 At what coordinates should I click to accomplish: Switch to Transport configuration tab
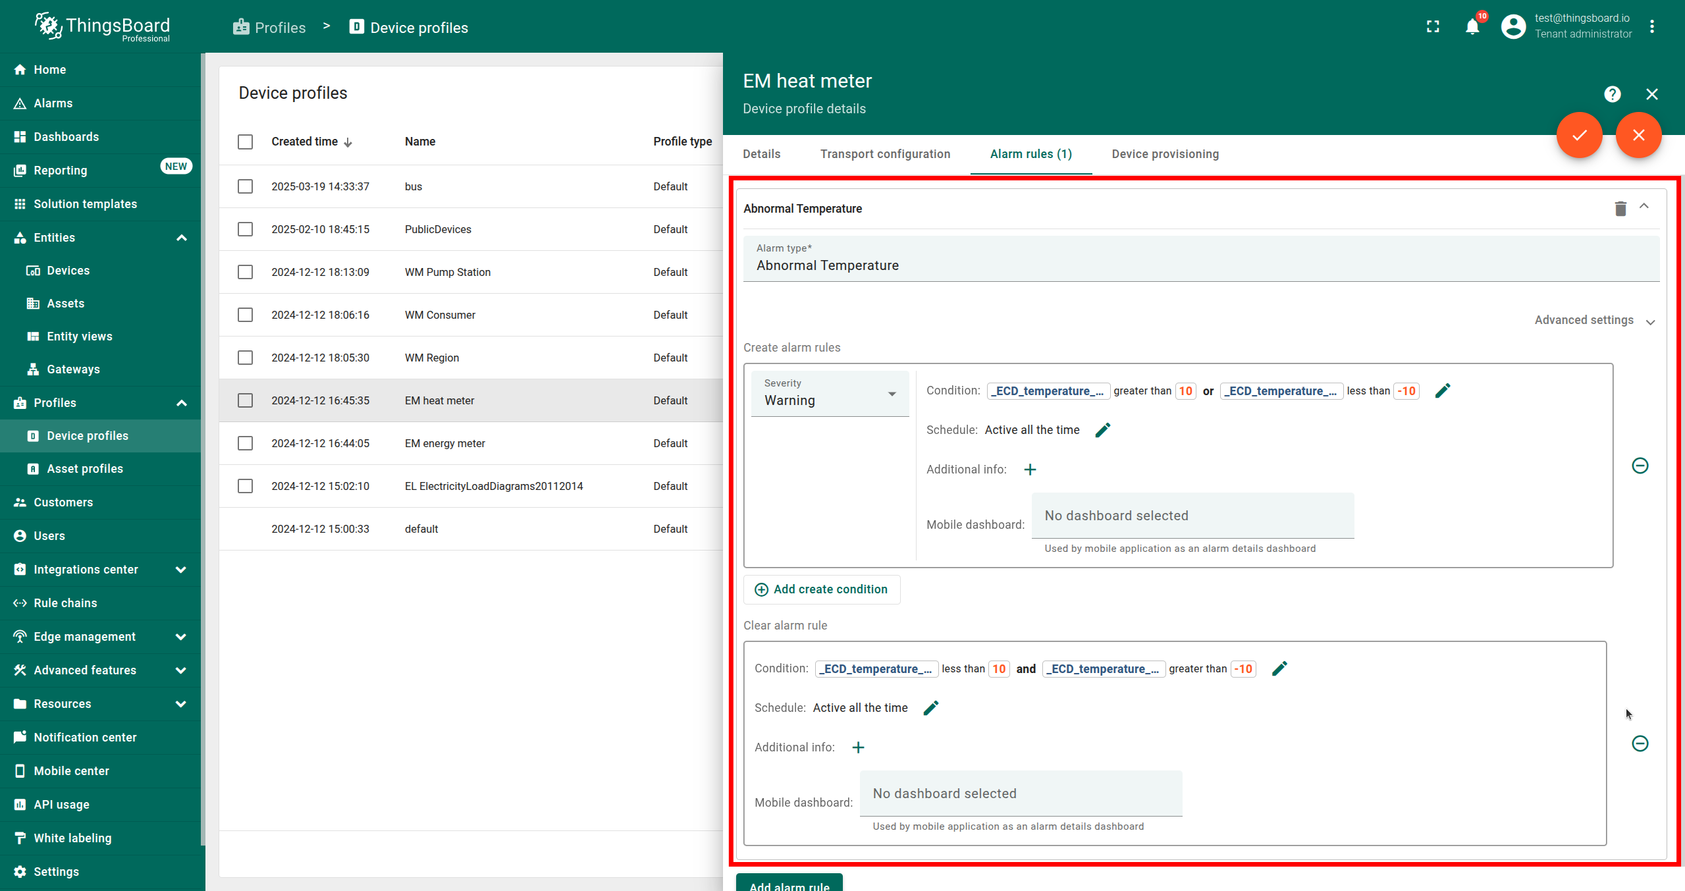click(885, 154)
